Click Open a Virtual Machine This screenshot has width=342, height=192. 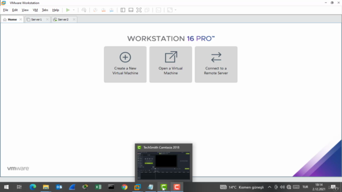pos(170,65)
